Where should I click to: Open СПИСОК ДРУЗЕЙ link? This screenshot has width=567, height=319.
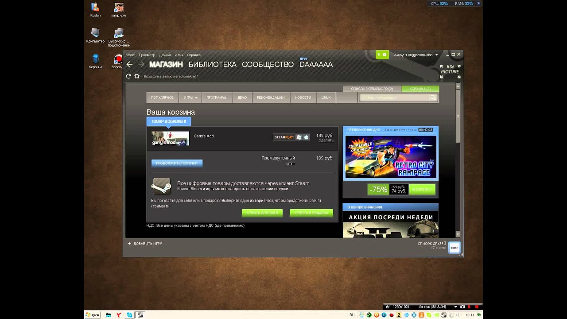click(x=432, y=244)
